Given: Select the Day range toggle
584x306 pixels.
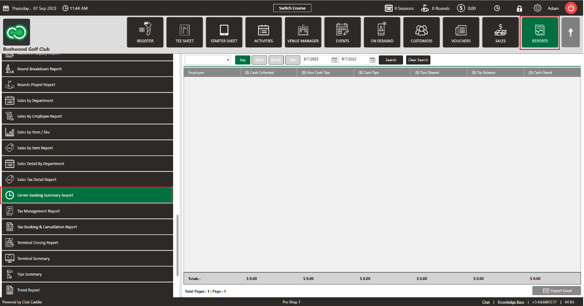Looking at the screenshot, I should click(243, 60).
